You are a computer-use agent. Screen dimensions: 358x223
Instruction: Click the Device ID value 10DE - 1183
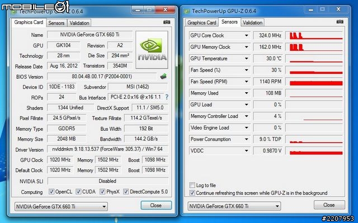pyautogui.click(x=62, y=87)
